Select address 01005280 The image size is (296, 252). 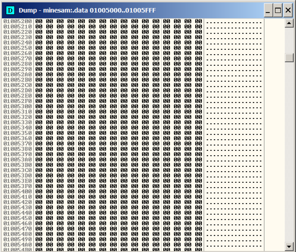pos(18,64)
